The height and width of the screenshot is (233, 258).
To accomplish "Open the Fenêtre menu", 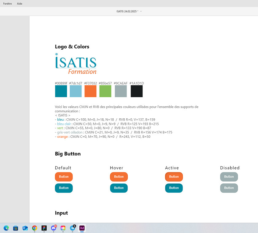I will click(8, 4).
